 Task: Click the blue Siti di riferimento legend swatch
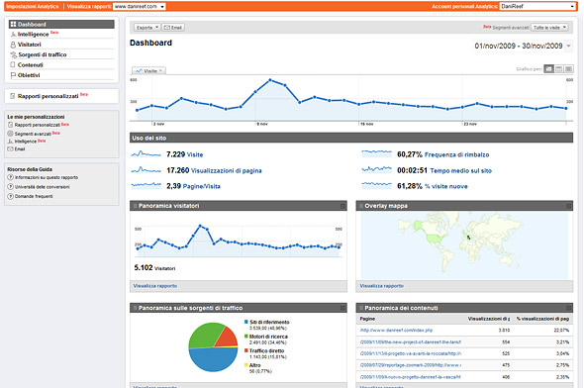point(246,322)
